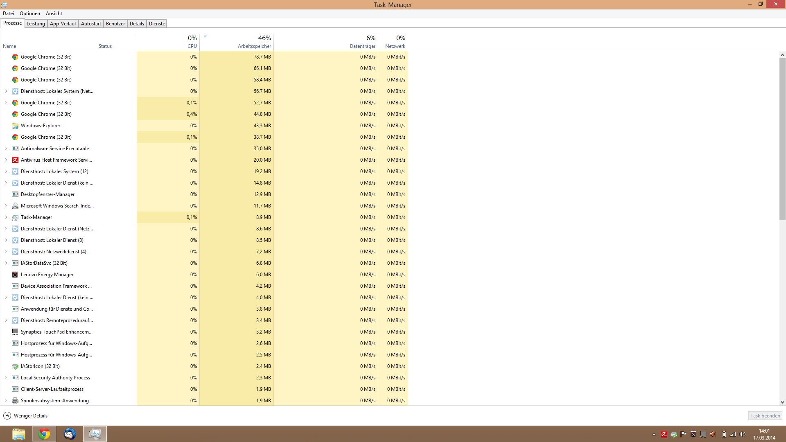
Task: Expand the Task-Manager process entry
Action: click(6, 217)
